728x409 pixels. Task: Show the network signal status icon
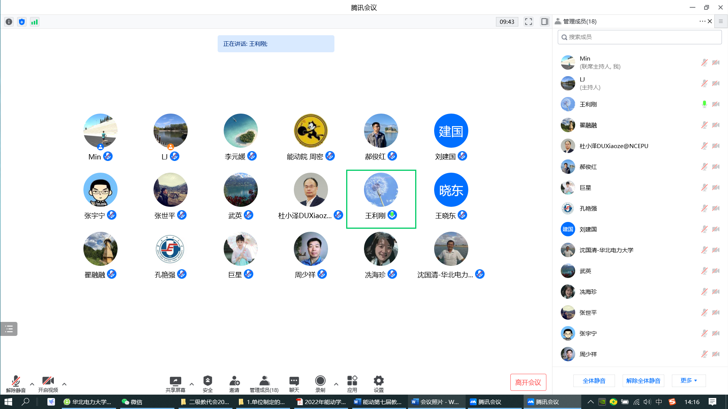pyautogui.click(x=35, y=22)
